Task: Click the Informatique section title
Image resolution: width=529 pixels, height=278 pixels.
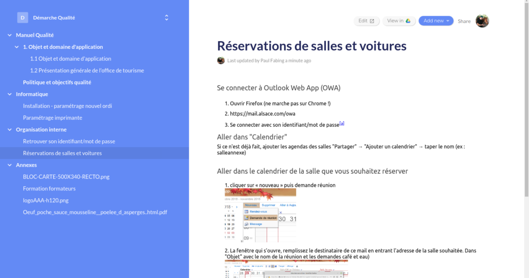Action: coord(32,94)
